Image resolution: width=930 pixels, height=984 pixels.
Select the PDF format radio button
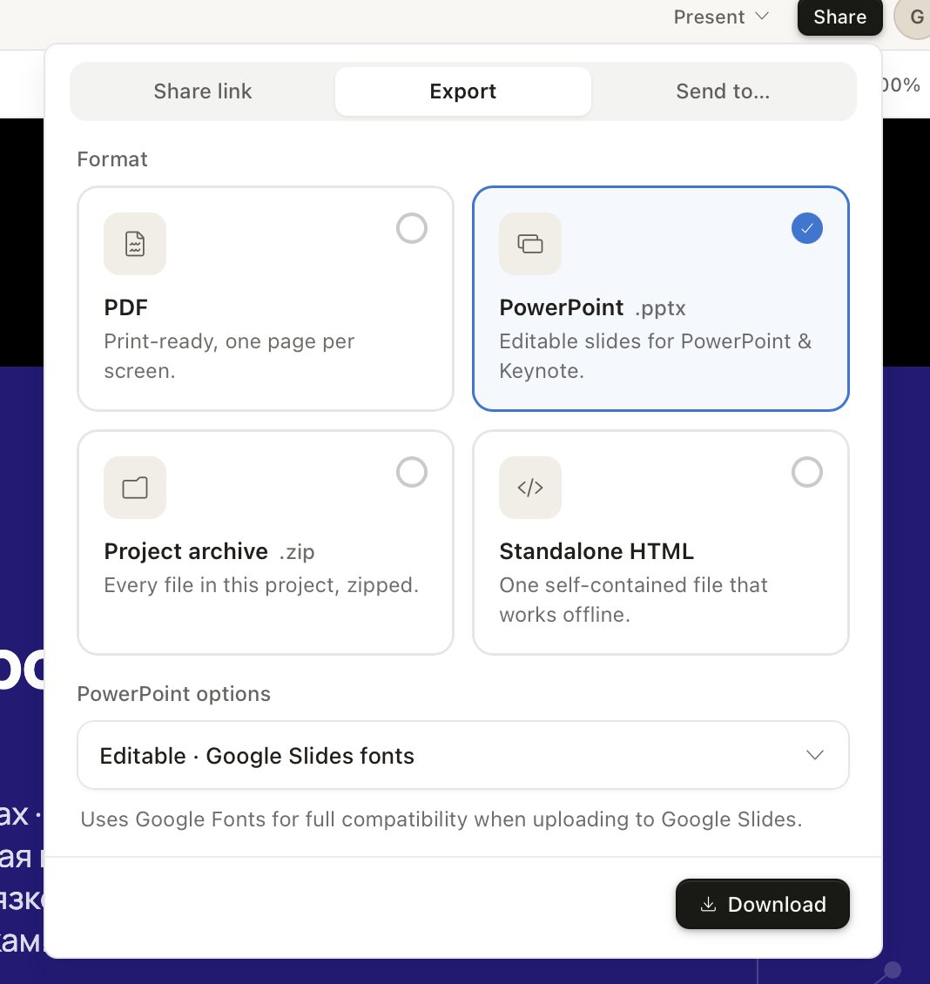(x=412, y=228)
